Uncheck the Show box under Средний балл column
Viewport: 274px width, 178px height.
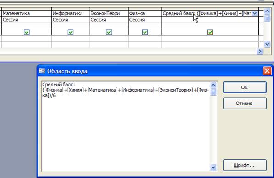[210, 32]
